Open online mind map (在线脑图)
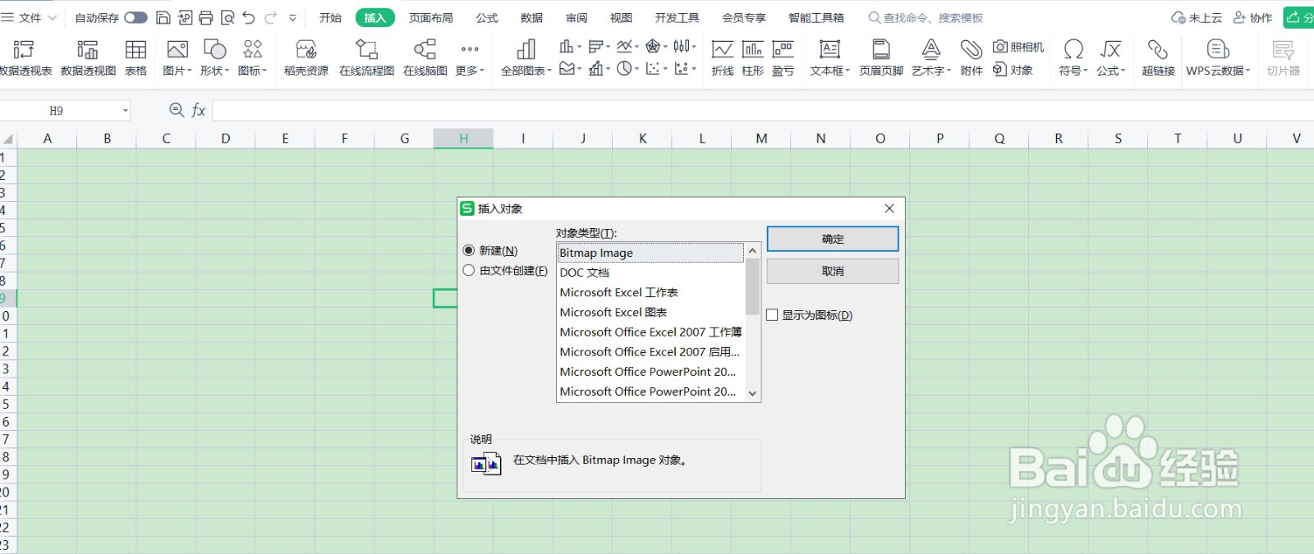 pos(425,58)
